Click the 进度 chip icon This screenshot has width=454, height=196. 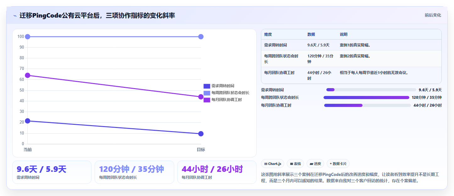pos(311,164)
